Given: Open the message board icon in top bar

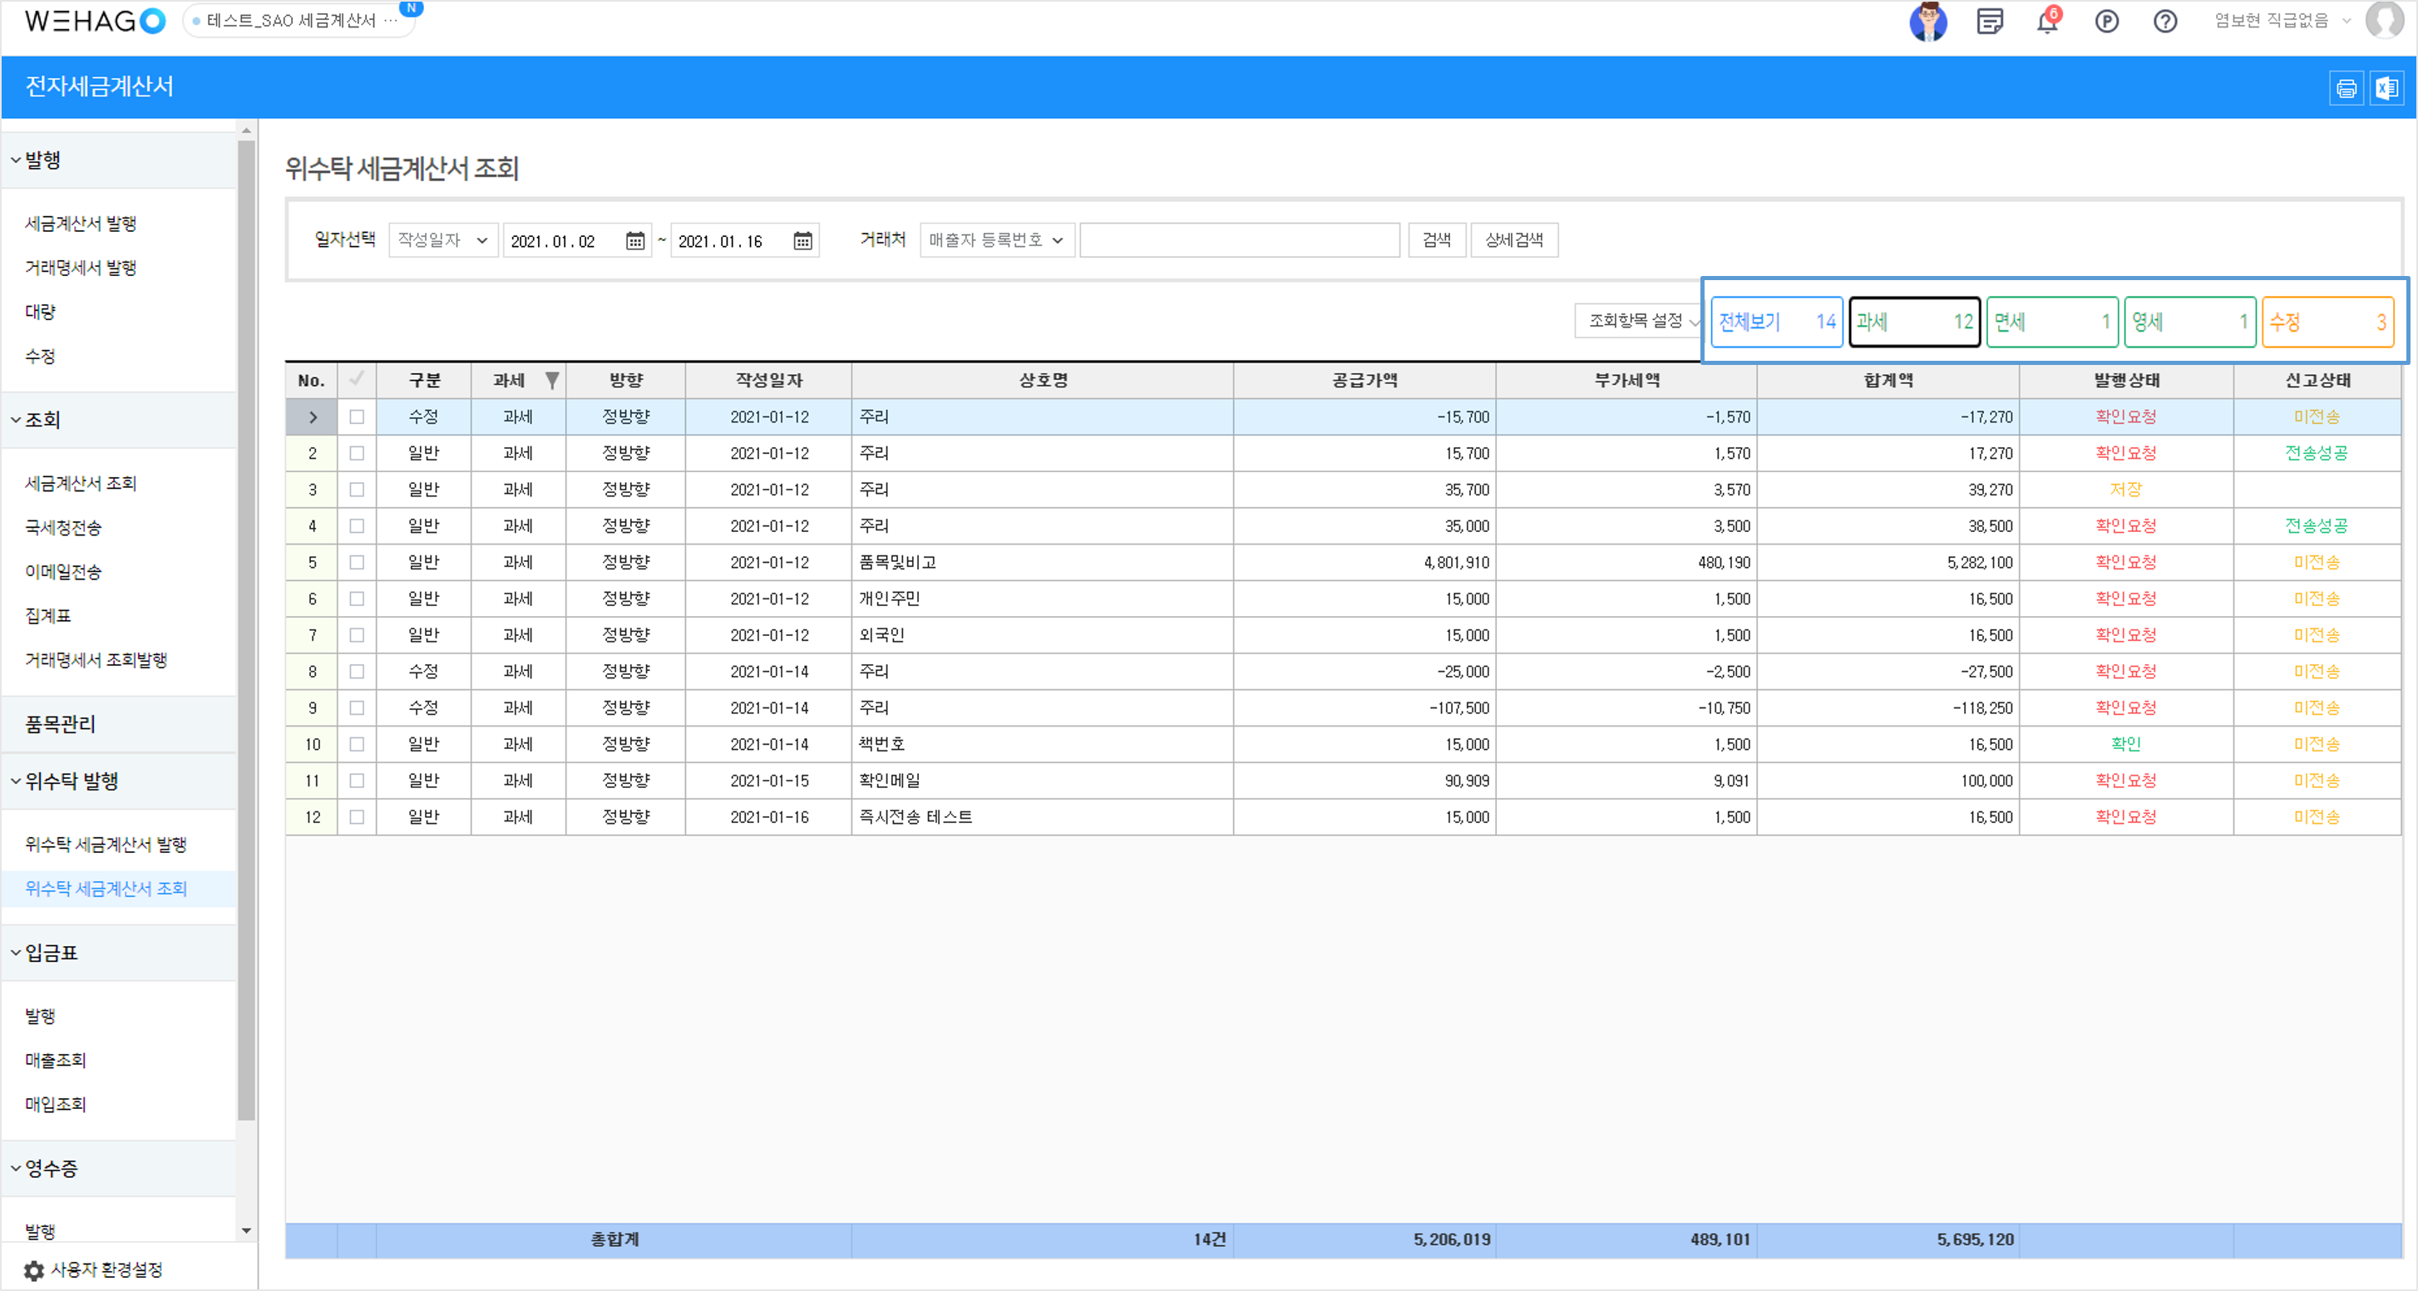Looking at the screenshot, I should click(1989, 21).
